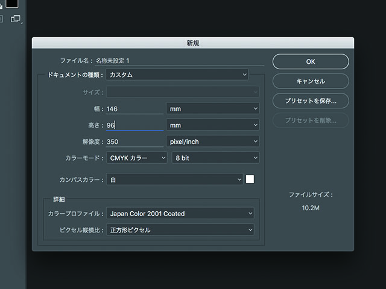Click the 高さ input field showing 96
Viewport: 386px width, 289px height.
(x=135, y=125)
